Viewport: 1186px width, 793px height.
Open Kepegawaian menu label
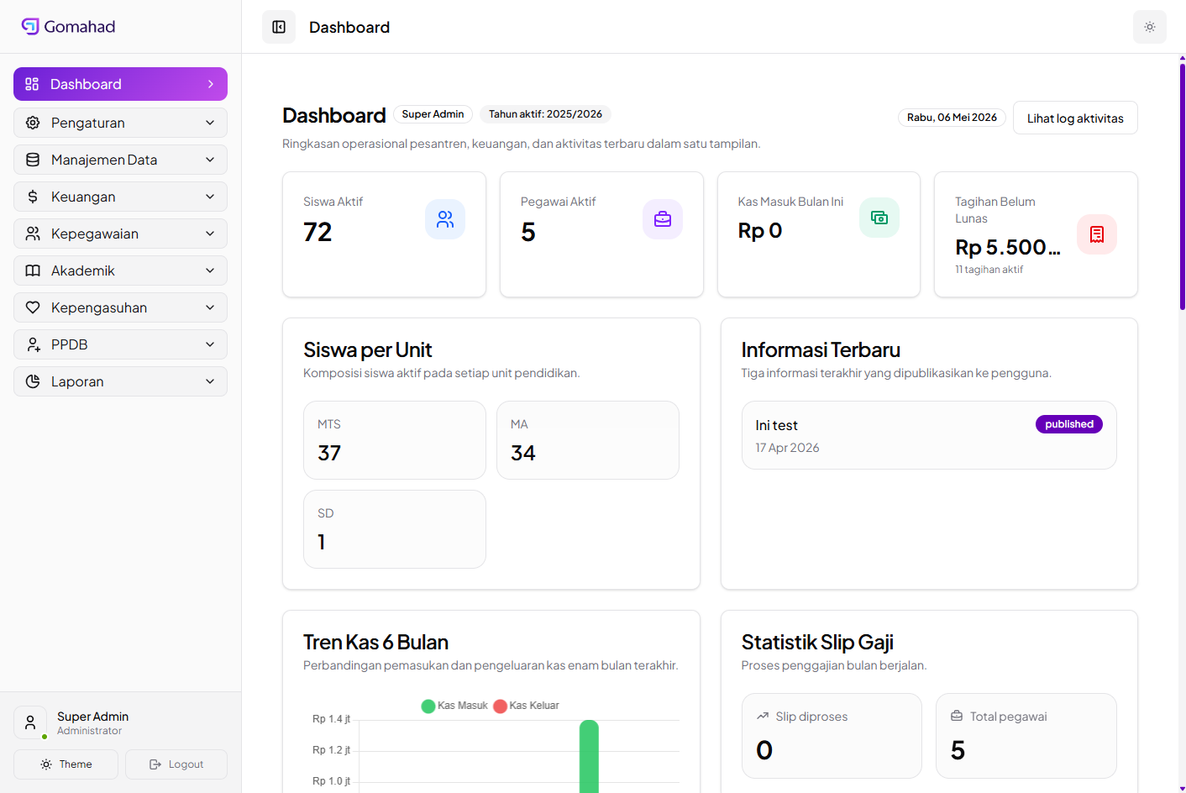tap(95, 234)
